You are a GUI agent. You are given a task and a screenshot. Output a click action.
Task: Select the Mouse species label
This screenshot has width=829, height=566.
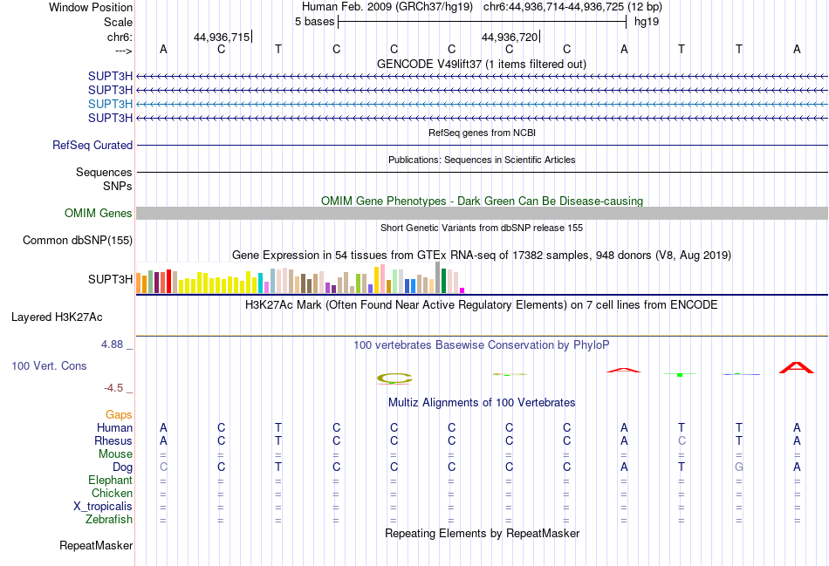click(x=115, y=454)
